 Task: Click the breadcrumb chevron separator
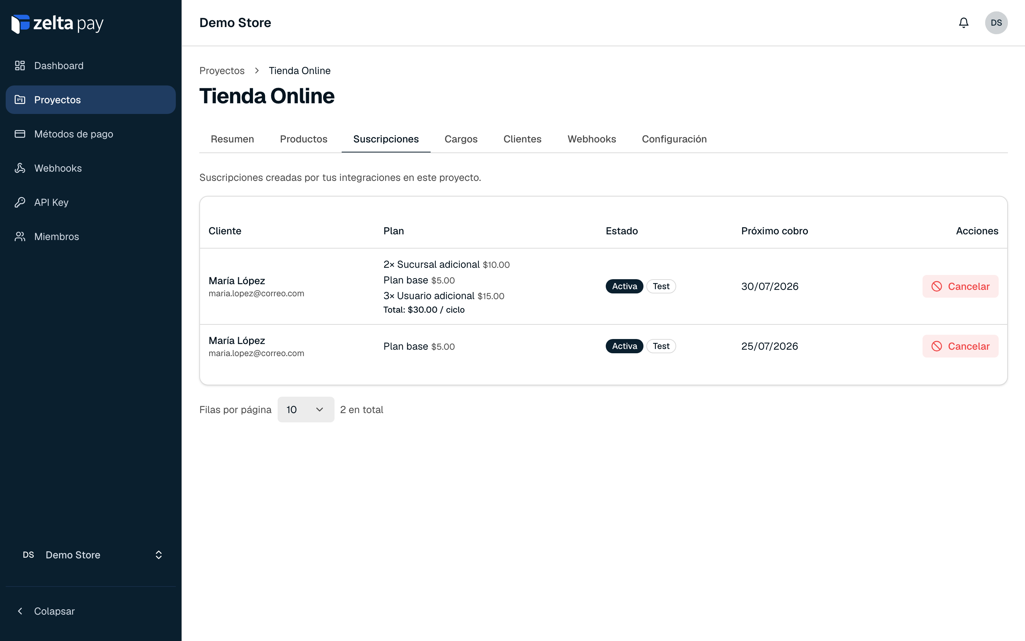[257, 71]
